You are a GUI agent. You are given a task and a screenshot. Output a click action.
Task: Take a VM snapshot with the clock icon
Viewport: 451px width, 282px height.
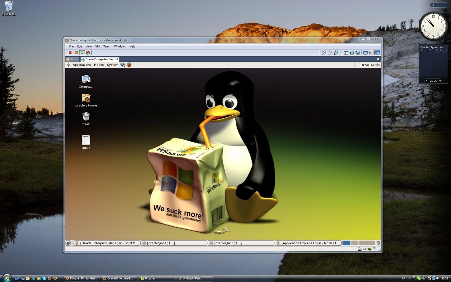pos(324,53)
